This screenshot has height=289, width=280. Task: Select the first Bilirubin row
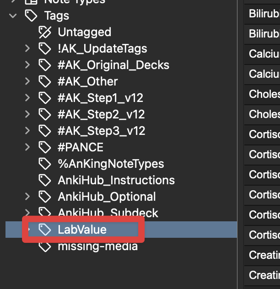[264, 14]
